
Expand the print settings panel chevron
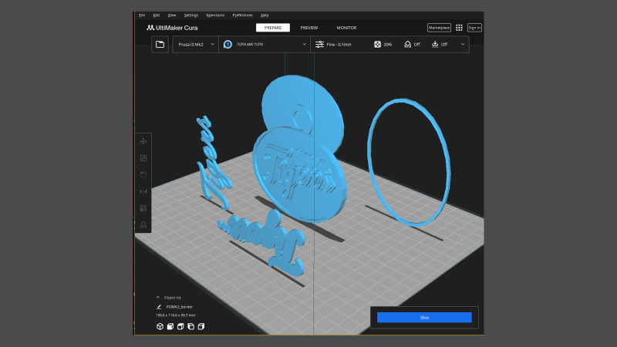463,45
